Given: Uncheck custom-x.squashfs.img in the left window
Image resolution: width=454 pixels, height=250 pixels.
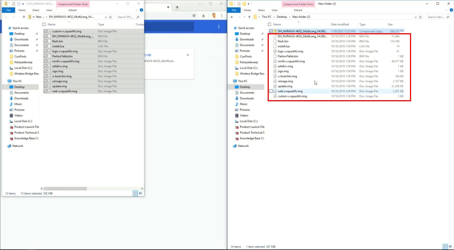Looking at the screenshot, I should 45,31.
